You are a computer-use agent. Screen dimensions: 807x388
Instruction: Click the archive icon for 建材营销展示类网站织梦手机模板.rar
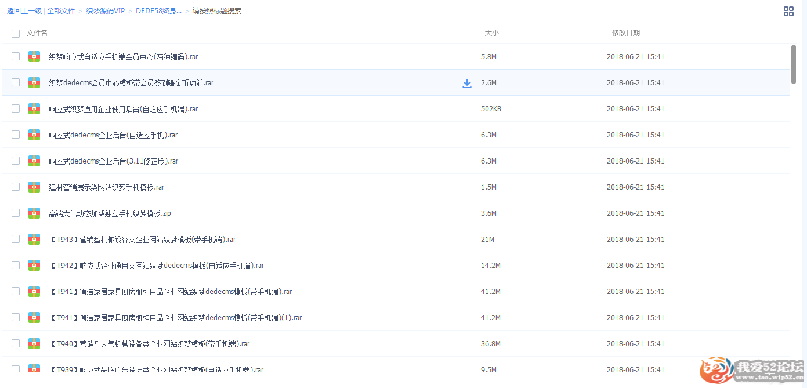(34, 187)
